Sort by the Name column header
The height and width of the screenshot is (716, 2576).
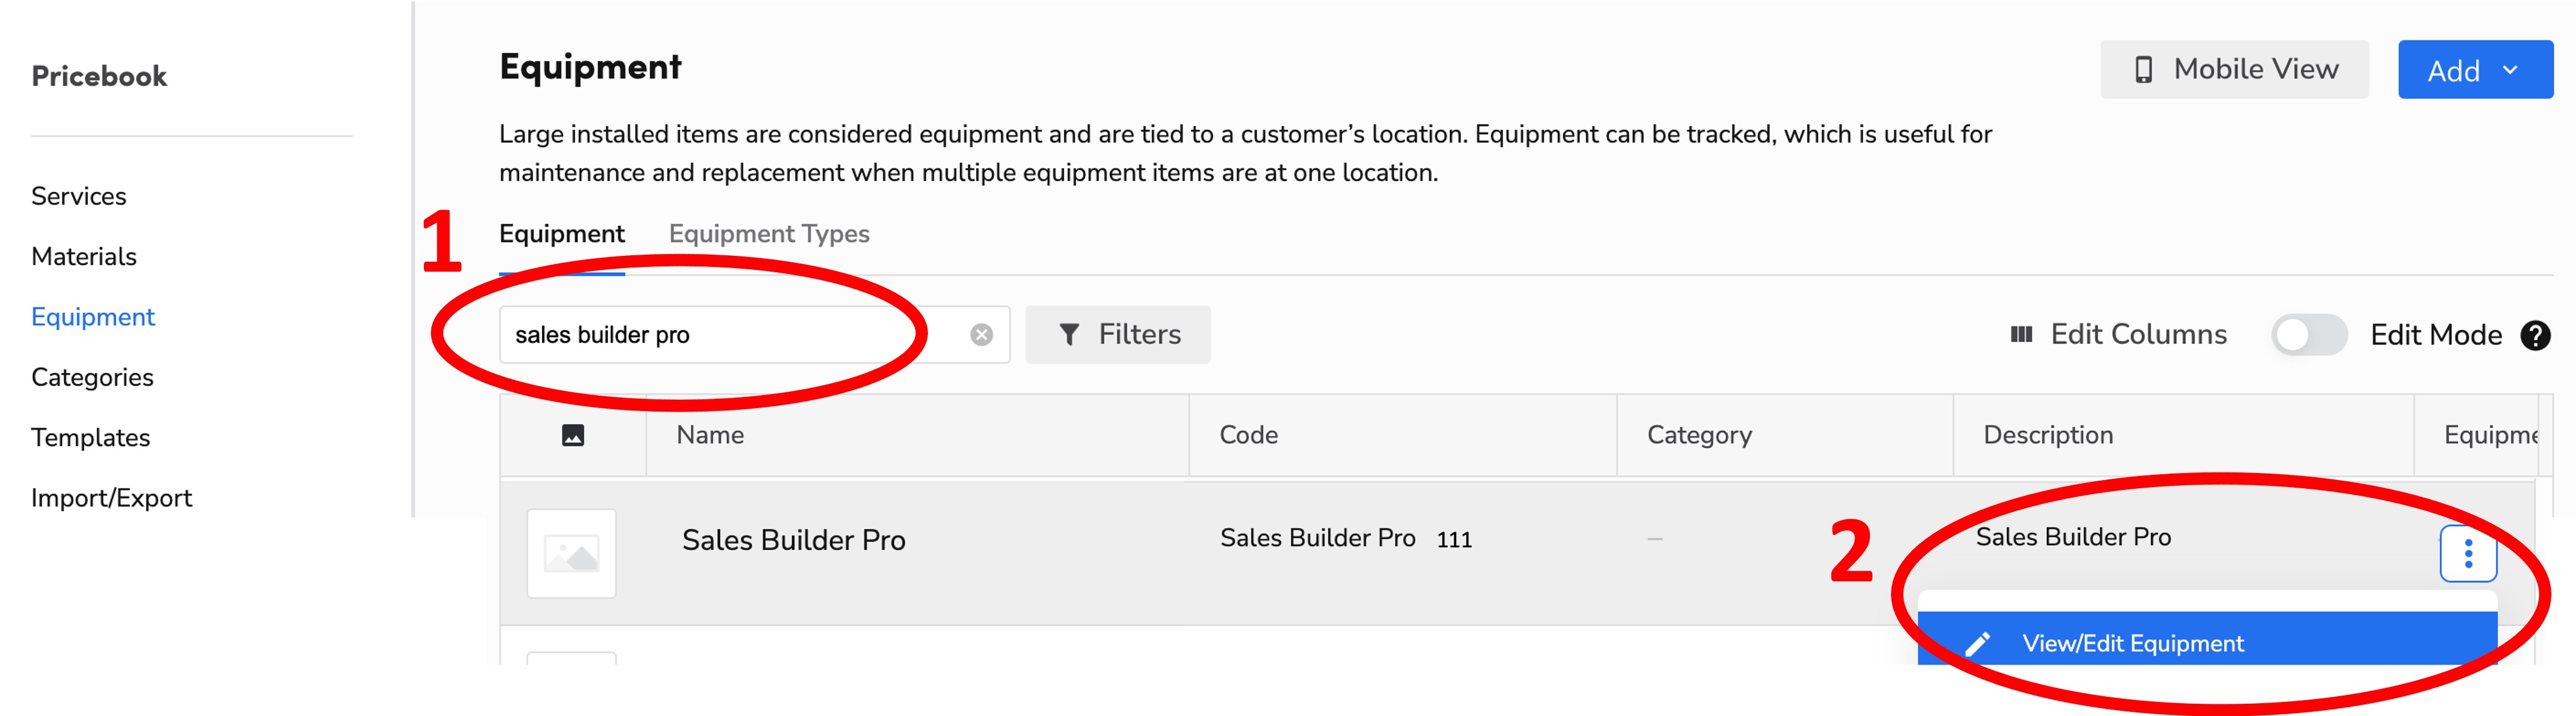coord(710,435)
